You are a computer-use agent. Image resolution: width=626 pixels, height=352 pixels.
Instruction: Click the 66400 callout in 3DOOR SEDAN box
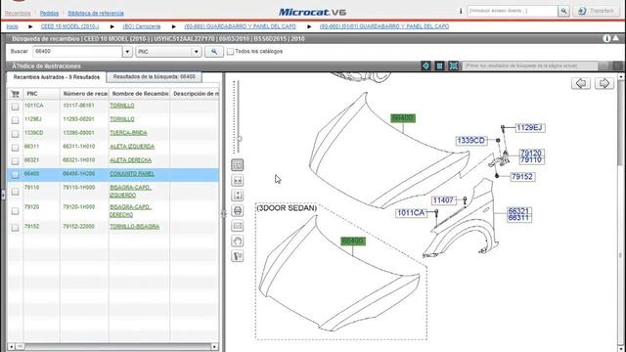coord(353,242)
